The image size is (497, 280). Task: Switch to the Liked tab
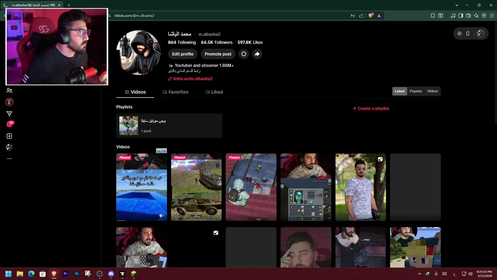click(214, 92)
